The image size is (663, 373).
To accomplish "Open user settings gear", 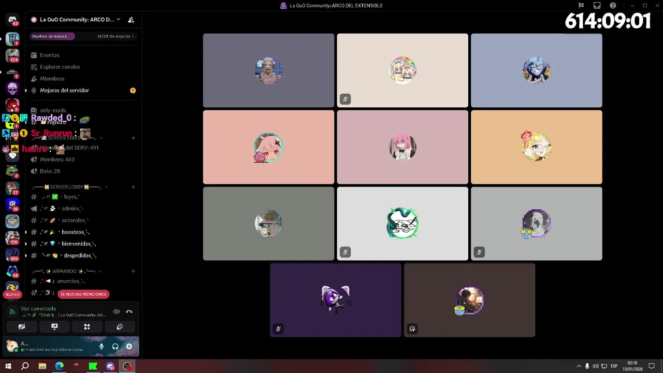I will coord(129,347).
